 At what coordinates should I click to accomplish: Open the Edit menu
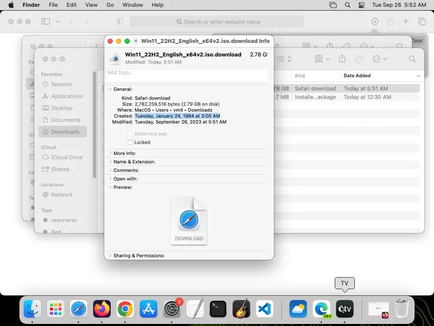pos(71,5)
